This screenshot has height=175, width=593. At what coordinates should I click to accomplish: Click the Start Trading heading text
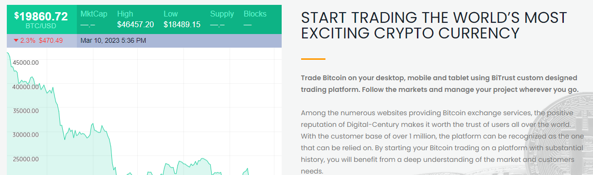click(x=434, y=25)
